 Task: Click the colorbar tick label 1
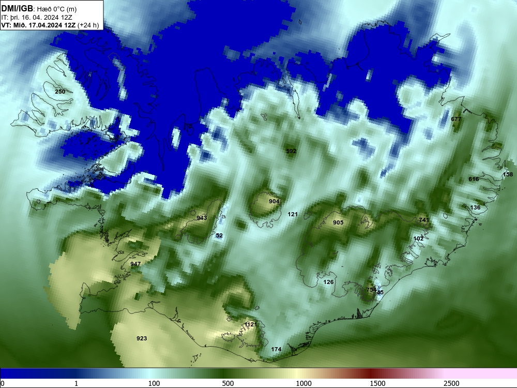point(76,383)
